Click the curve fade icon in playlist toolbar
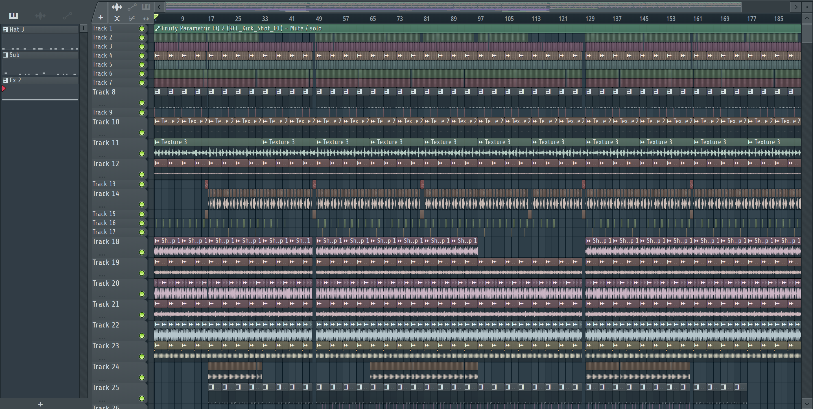Image resolution: width=813 pixels, height=409 pixels. 132,19
